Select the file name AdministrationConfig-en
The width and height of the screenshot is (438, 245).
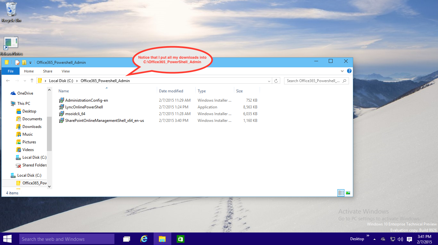86,100
